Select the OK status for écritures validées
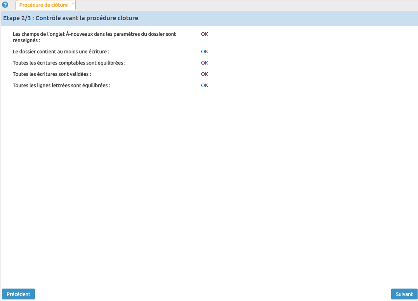The height and width of the screenshot is (301, 418). point(205,74)
